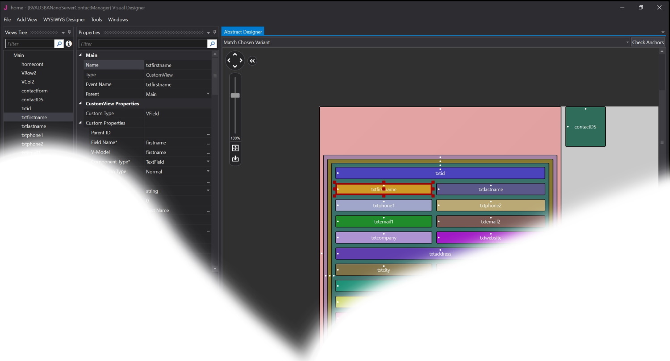Pan the designer canvas left
The image size is (670, 361).
click(x=229, y=61)
